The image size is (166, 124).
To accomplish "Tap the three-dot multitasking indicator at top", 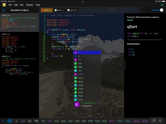I will tap(83, 2).
